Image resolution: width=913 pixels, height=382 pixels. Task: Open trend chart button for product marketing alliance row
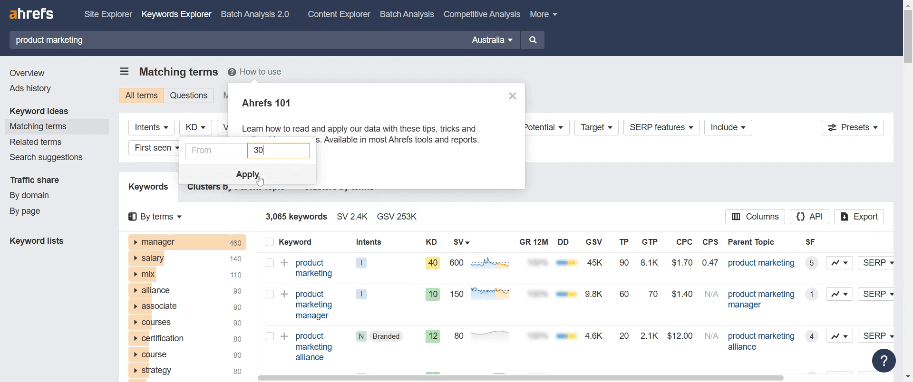839,336
